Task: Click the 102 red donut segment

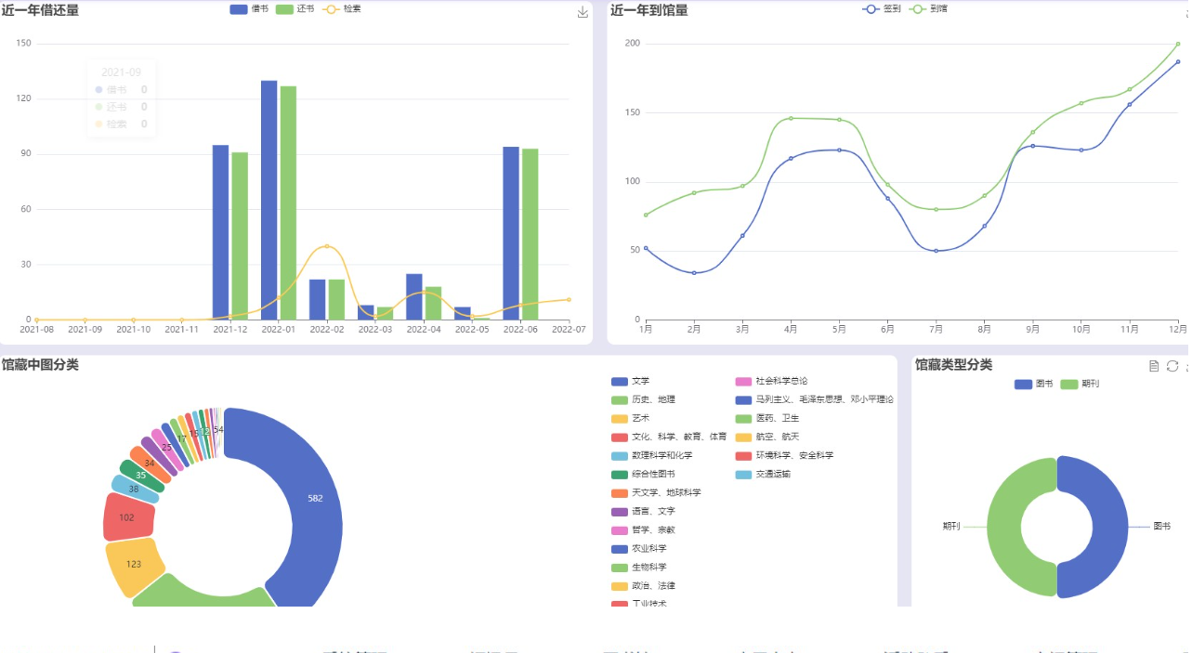Action: click(127, 516)
